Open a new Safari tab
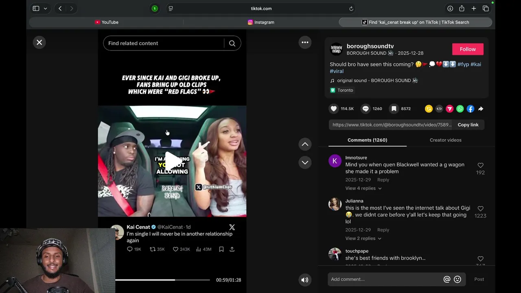 pos(474,9)
